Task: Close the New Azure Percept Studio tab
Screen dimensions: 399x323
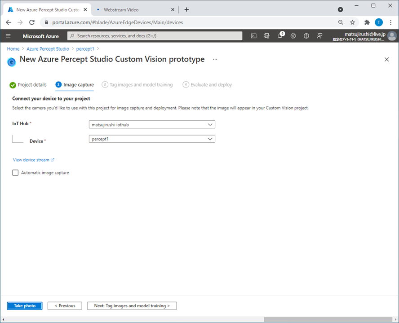Action: pos(85,10)
